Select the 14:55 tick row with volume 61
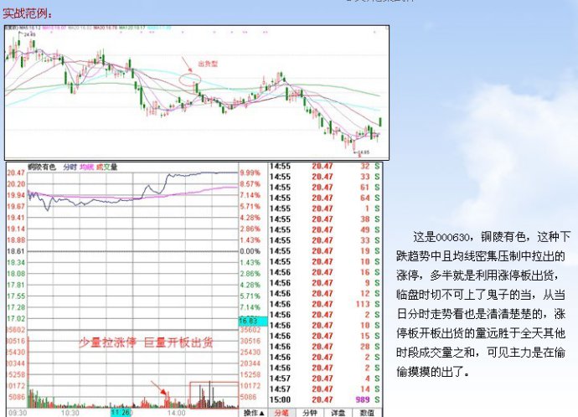Viewport: 578px width, 417px height. pos(324,187)
